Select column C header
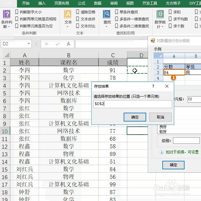The image size is (201, 201). pyautogui.click(x=113, y=55)
